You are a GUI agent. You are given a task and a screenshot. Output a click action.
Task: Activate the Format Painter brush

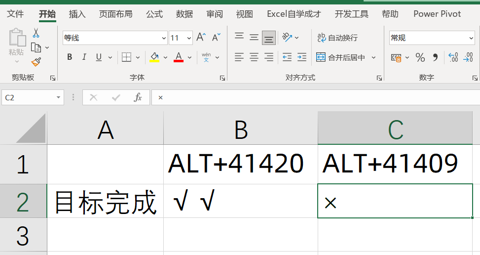(x=36, y=62)
